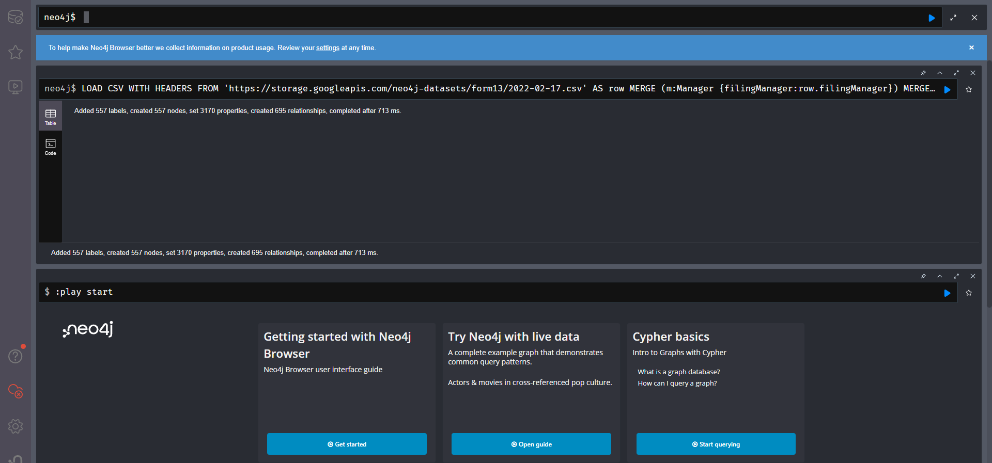This screenshot has height=463, width=992.
Task: Click the Start querying button
Action: tap(716, 444)
